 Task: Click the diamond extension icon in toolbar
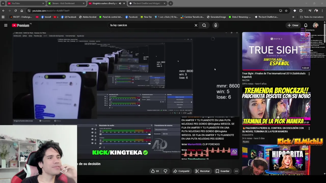pyautogui.click(x=295, y=11)
